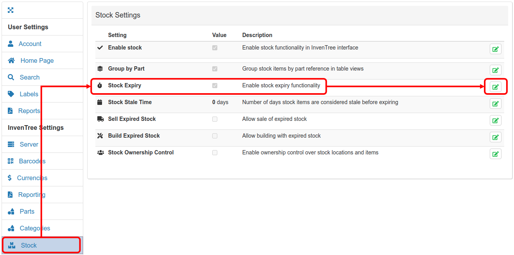Viewport: 514px width, 255px height.
Task: Open edit for Stock Stale Time
Action: point(495,104)
